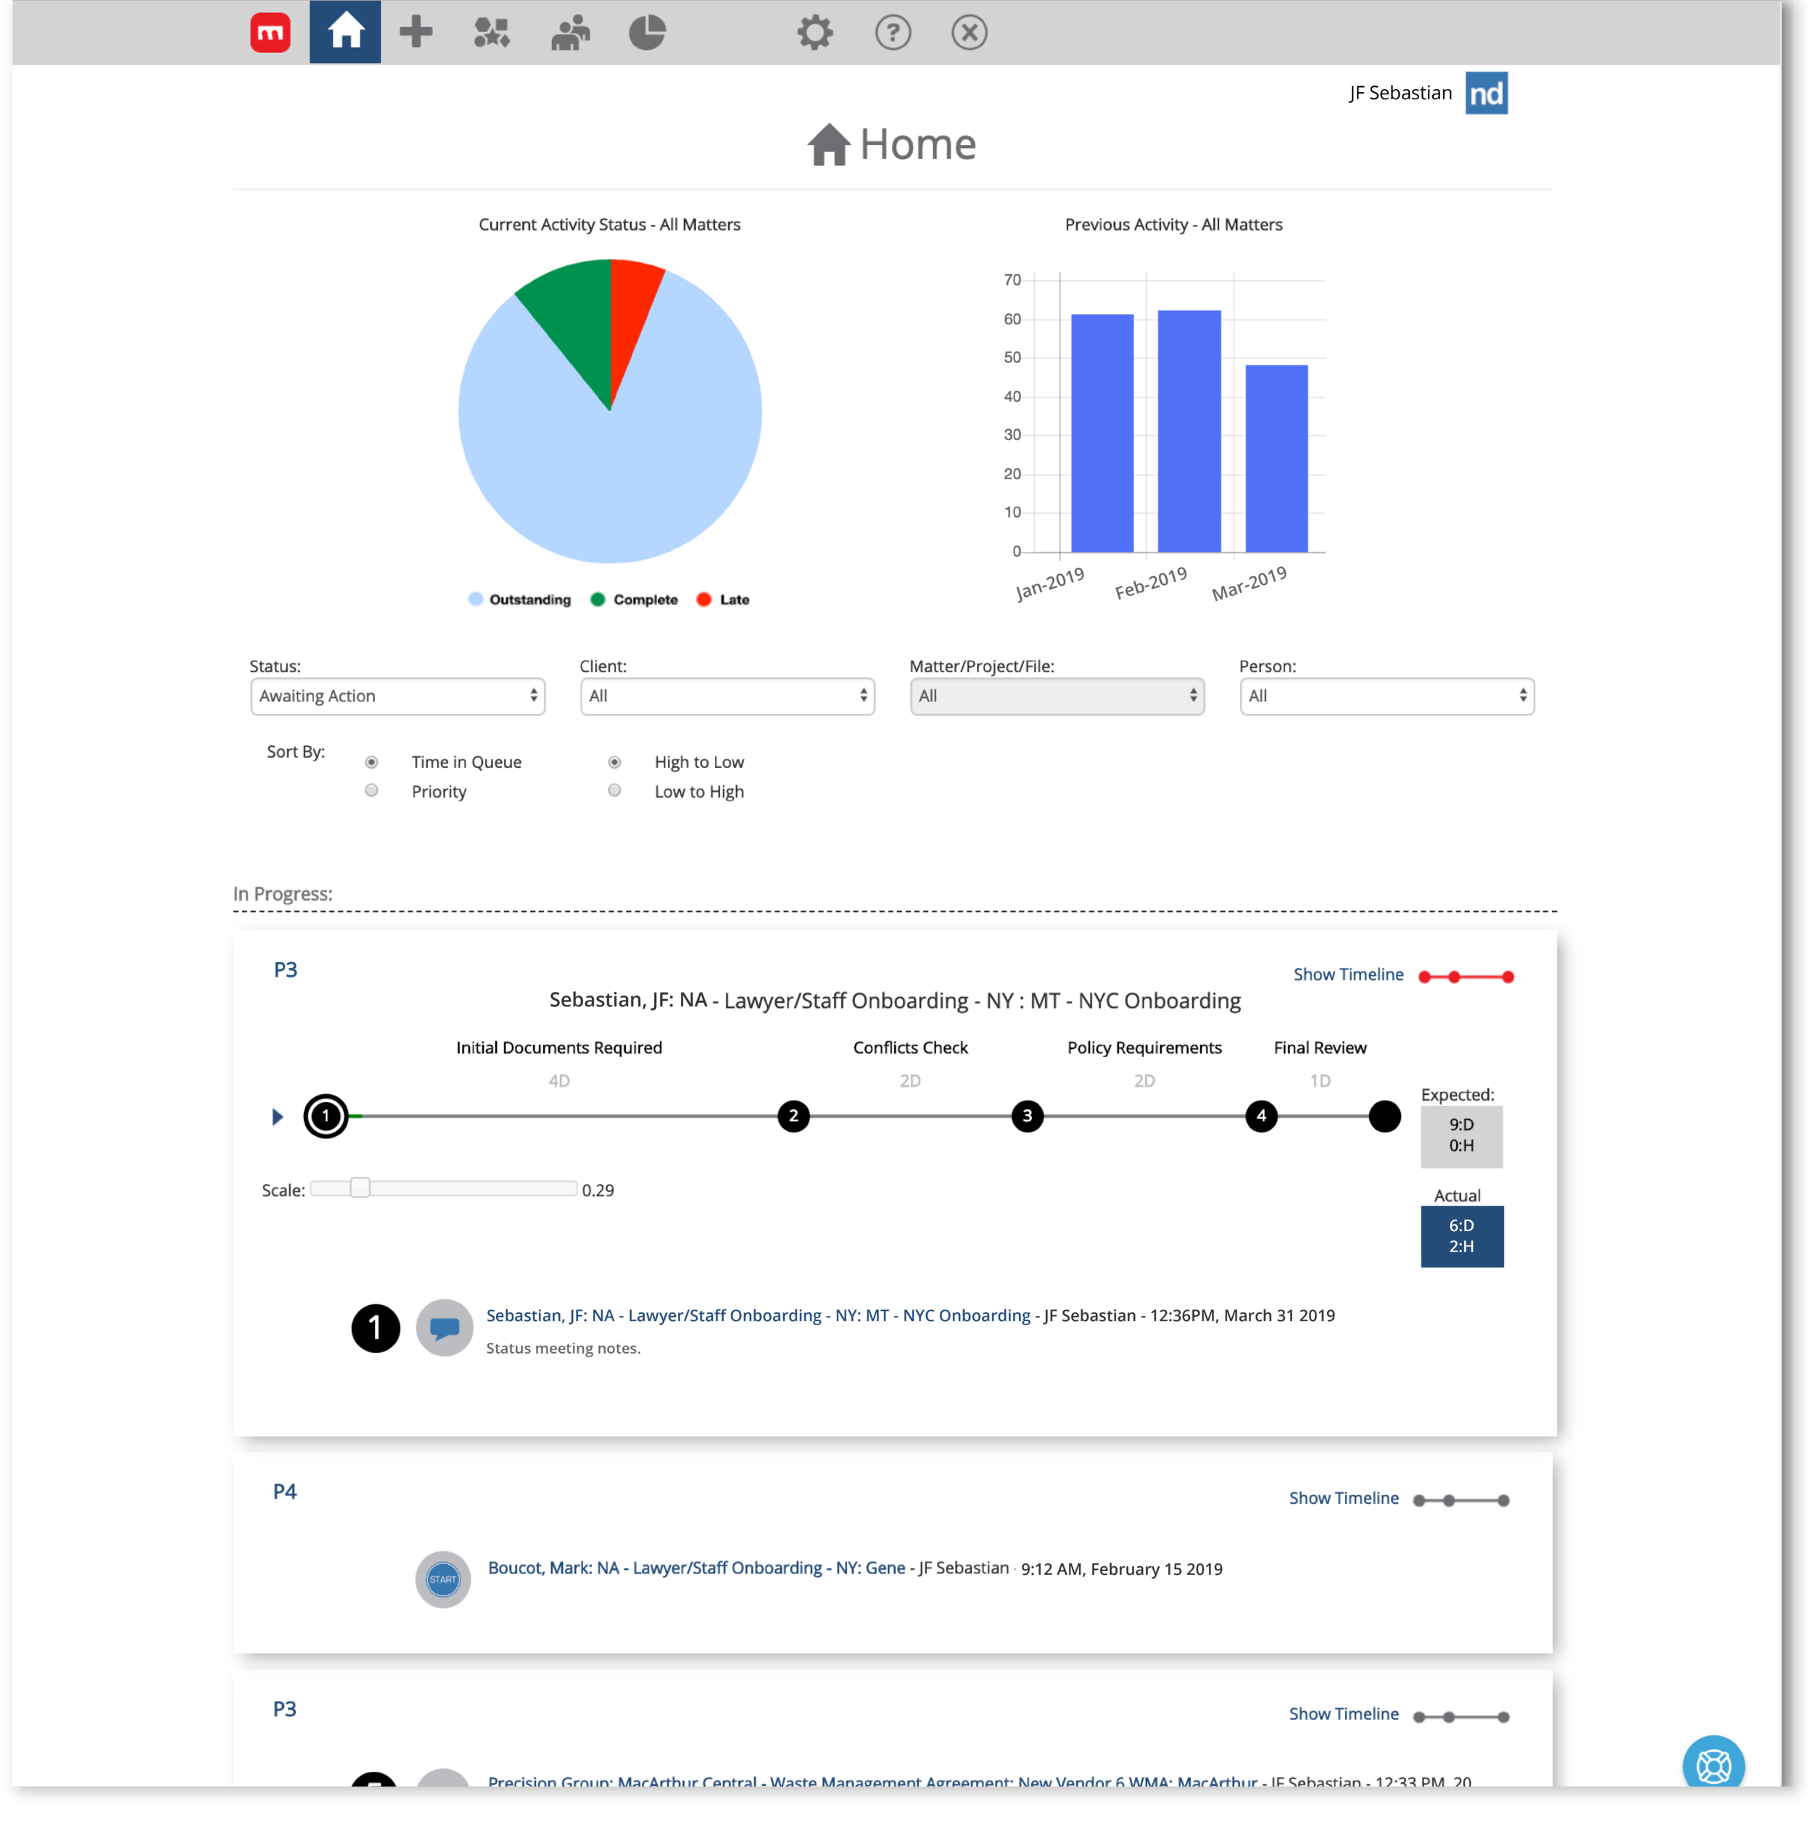Click the house icon beside Home title
The image size is (1813, 1825).
point(829,144)
